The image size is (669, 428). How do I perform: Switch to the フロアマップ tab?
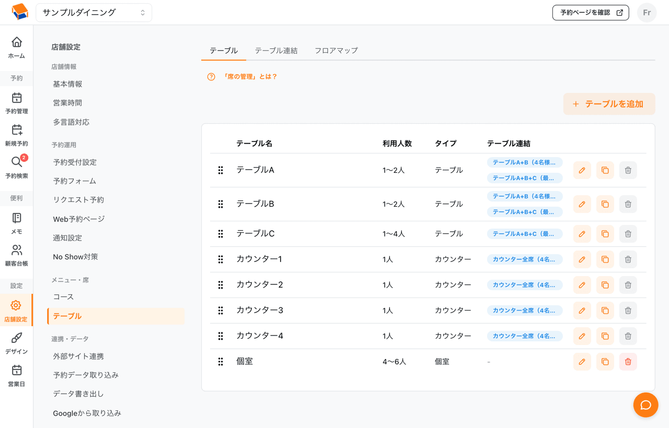click(x=336, y=51)
